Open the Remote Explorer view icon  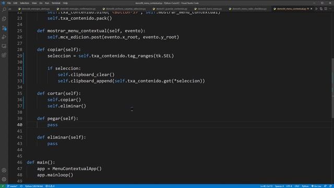click(x=4, y=46)
